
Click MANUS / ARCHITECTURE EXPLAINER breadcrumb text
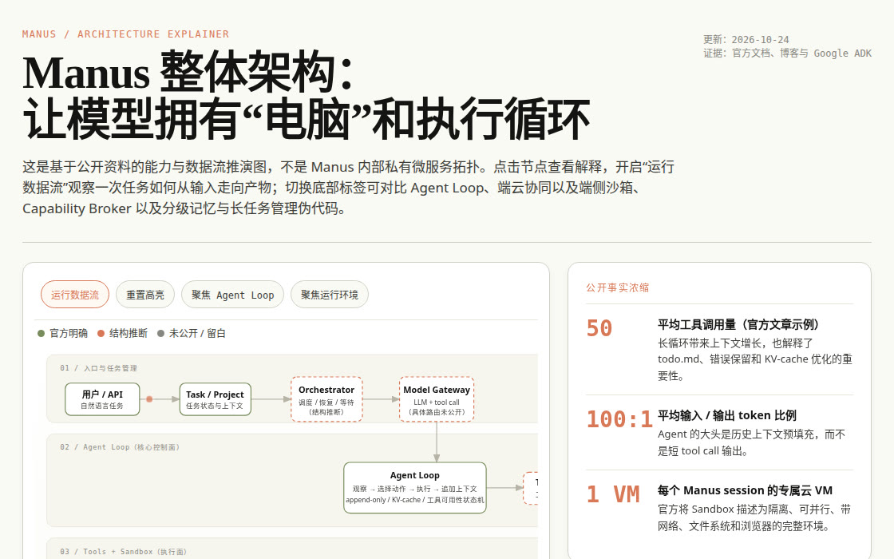pyautogui.click(x=125, y=34)
